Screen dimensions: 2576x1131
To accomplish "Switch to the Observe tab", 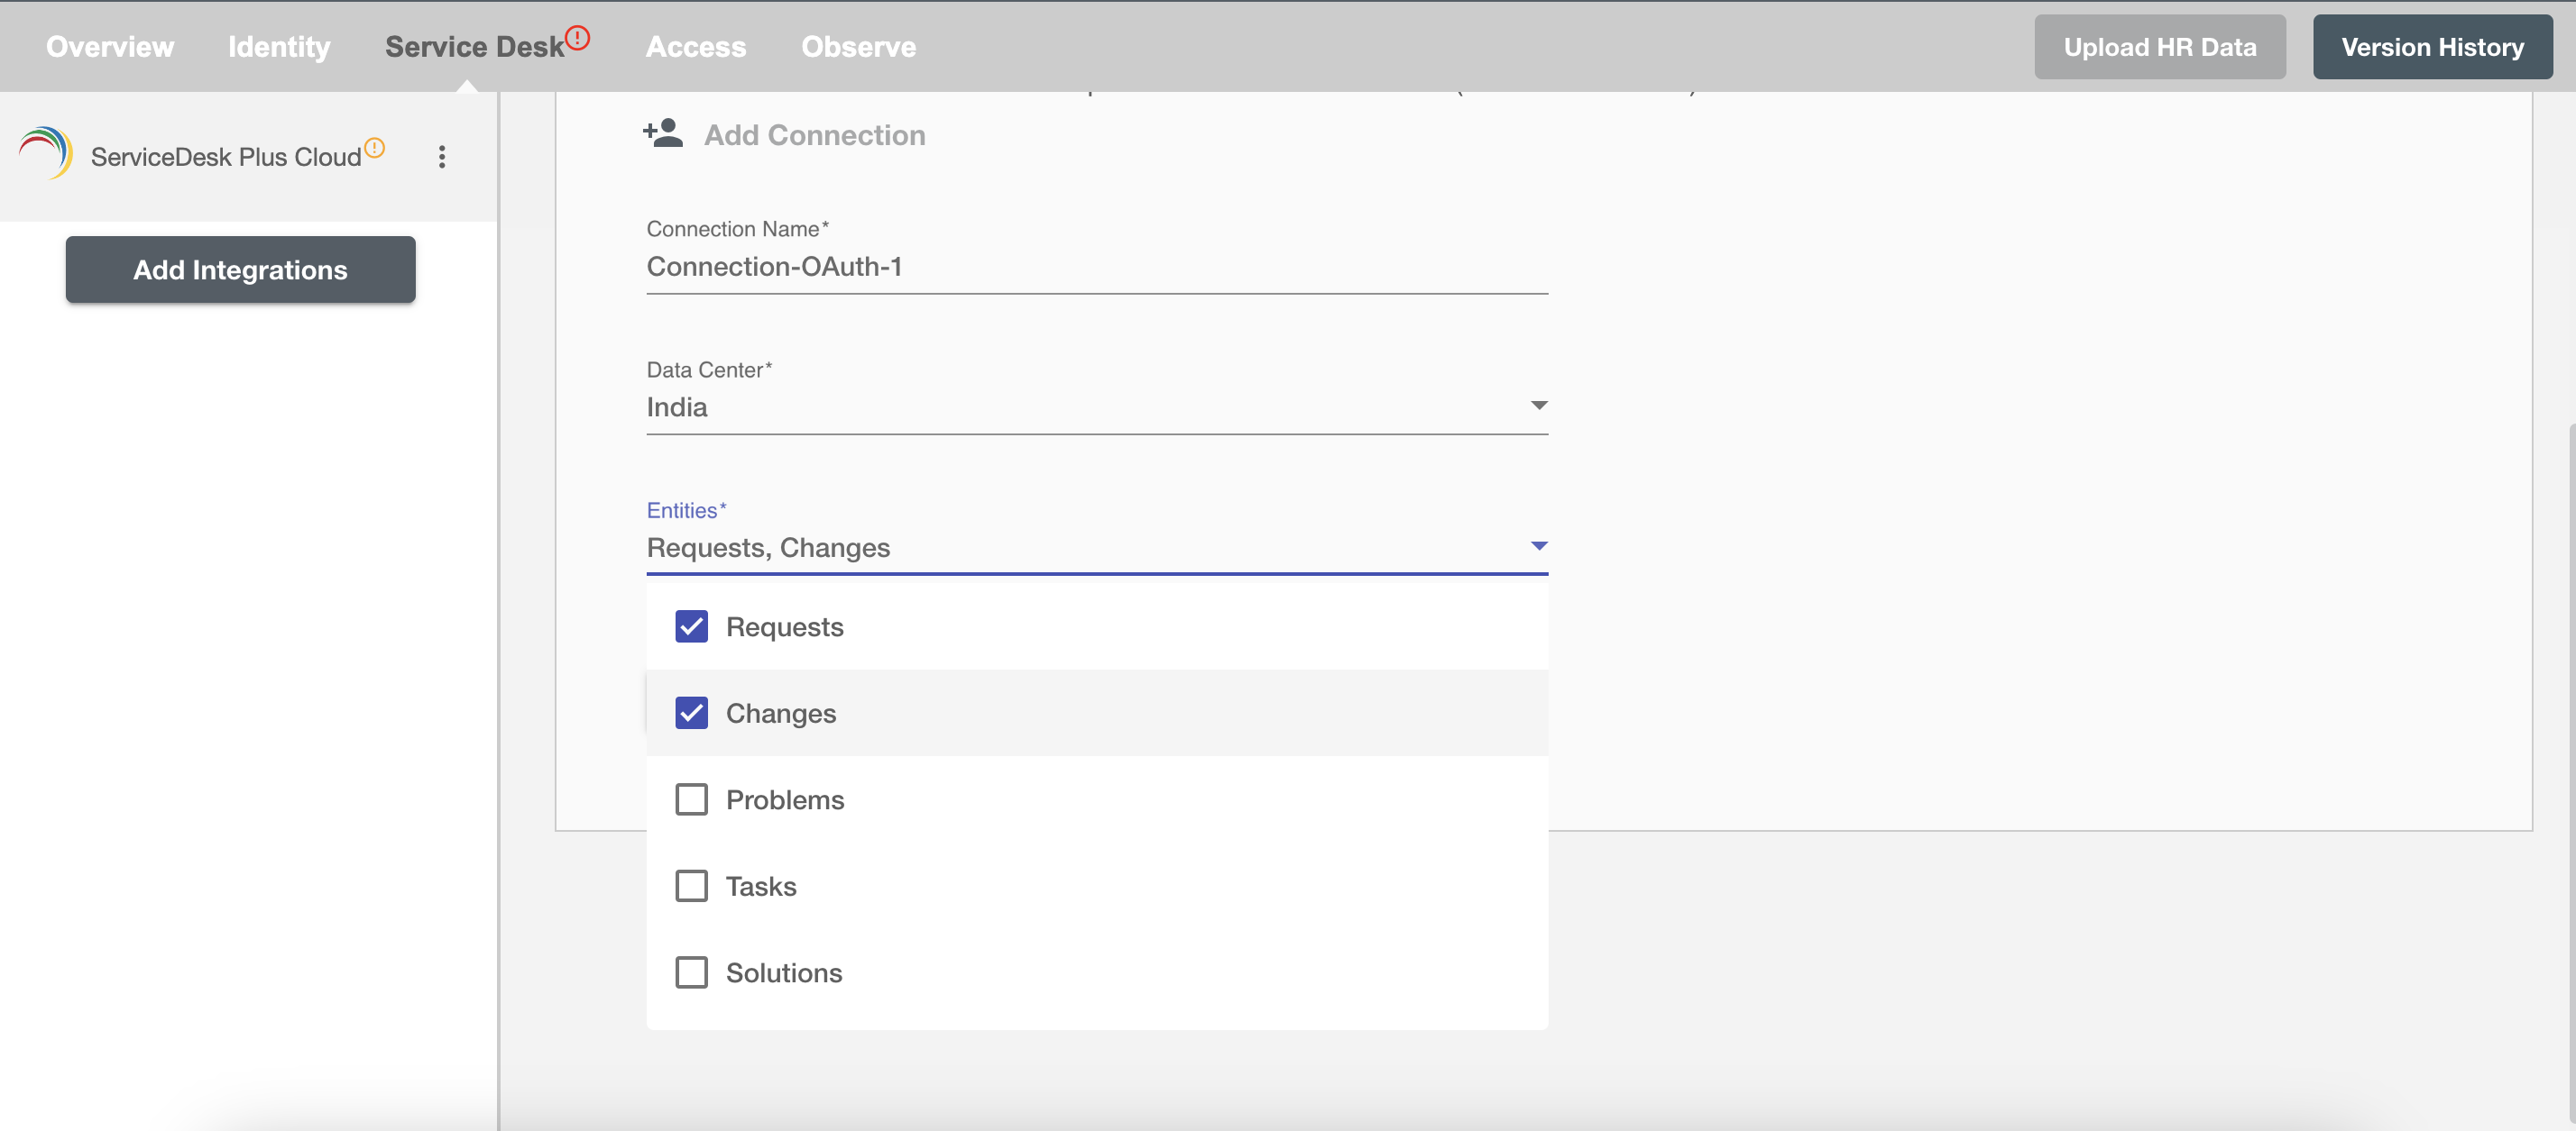I will 858,46.
